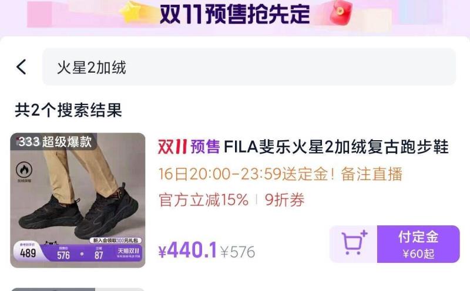The height and width of the screenshot is (291, 470).
Task: Tap the 官方立减15% discount tag
Action: [x=203, y=199]
